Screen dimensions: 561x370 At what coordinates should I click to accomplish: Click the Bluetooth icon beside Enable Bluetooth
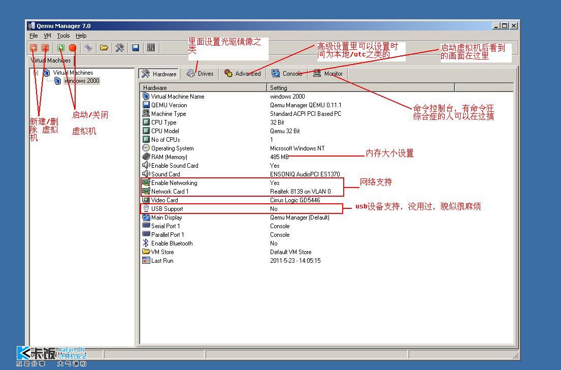click(146, 243)
